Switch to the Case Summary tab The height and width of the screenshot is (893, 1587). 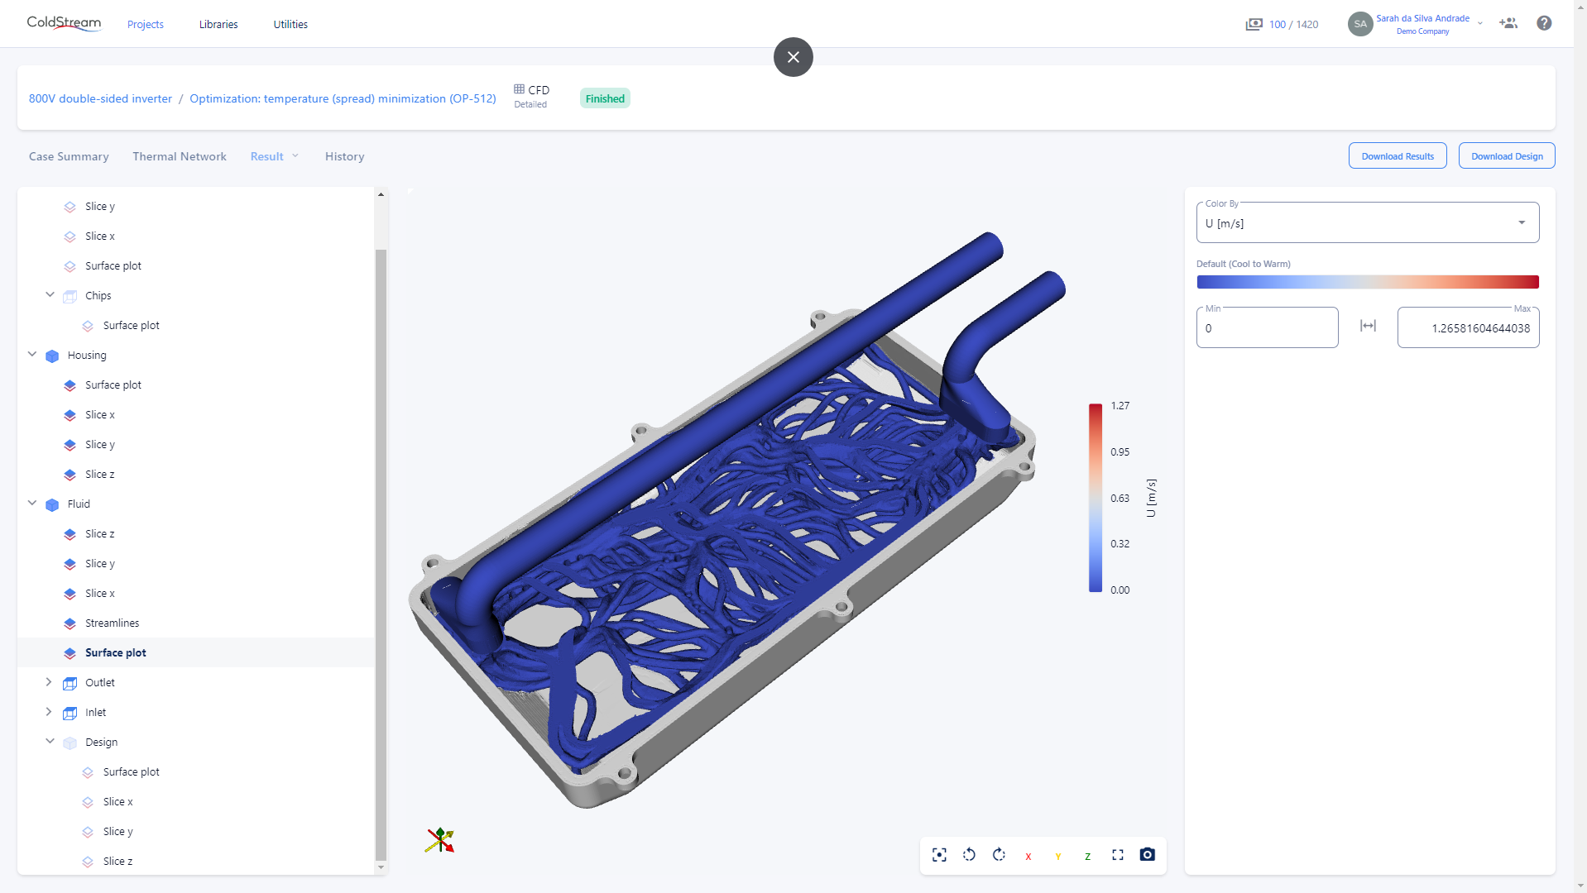[69, 156]
